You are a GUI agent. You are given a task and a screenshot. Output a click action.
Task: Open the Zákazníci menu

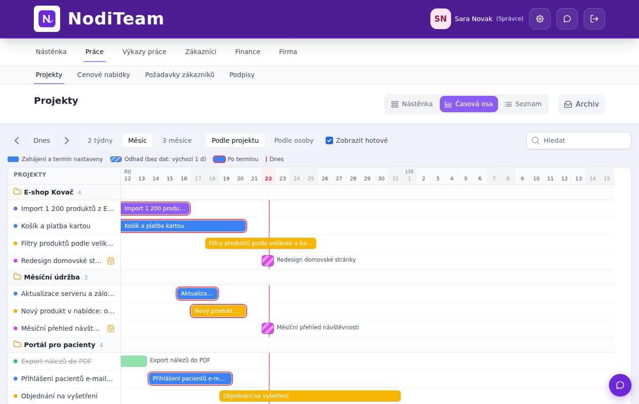coord(201,52)
